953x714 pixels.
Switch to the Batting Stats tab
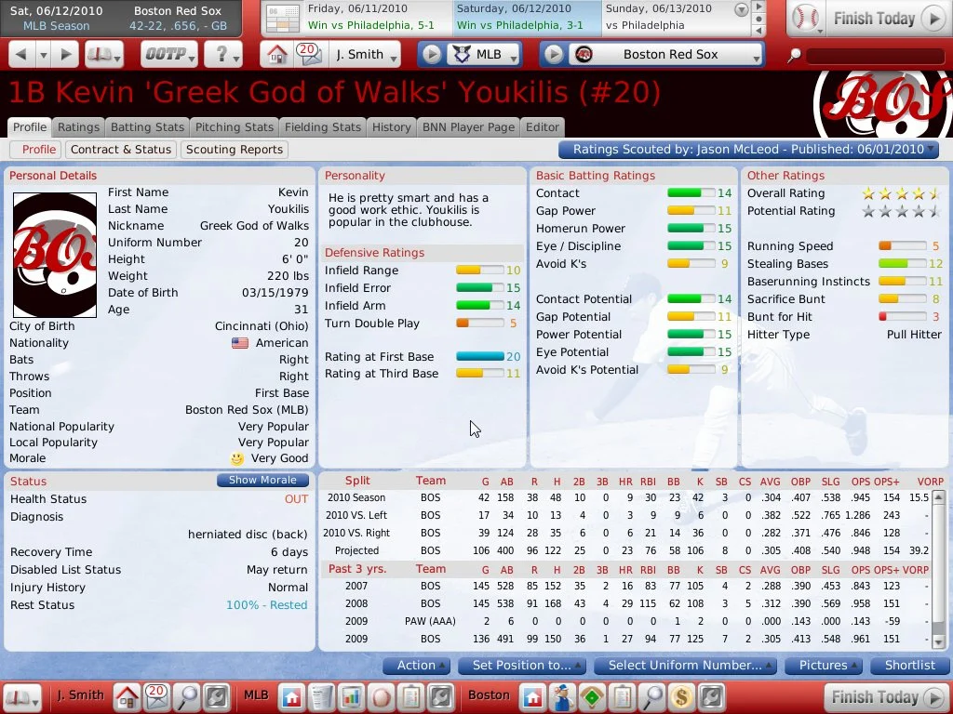(x=147, y=127)
